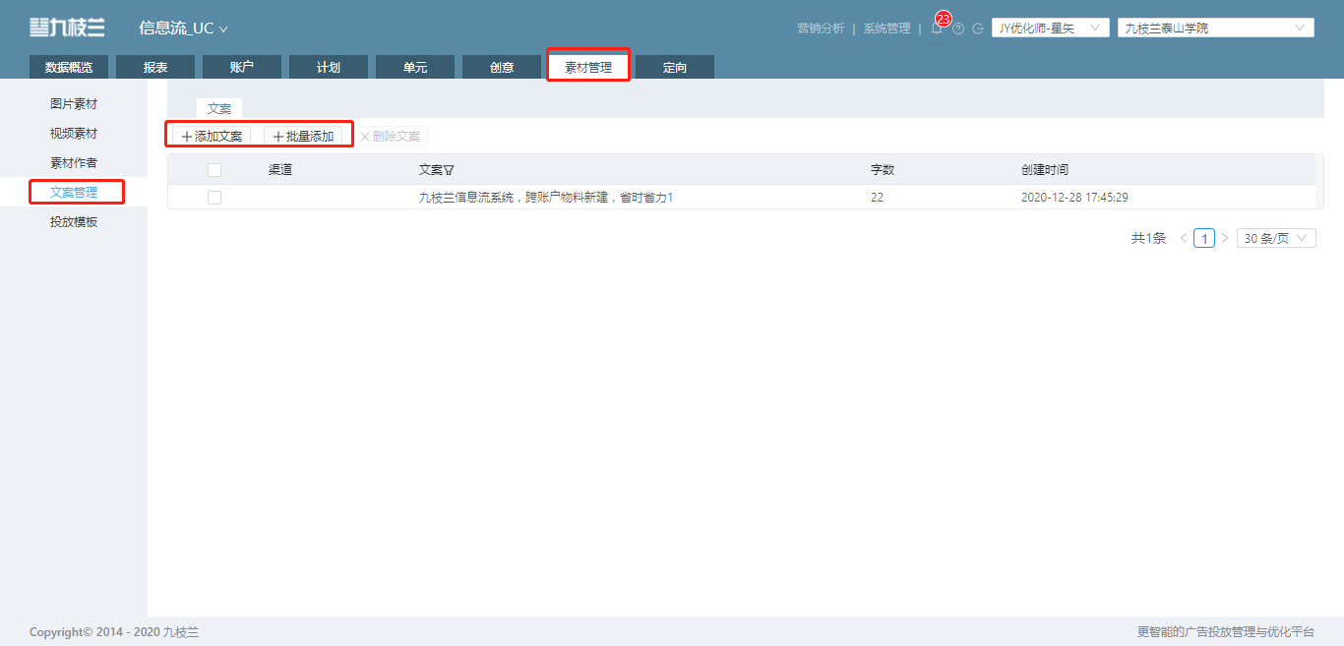
Task: Switch to the 账户 tab
Action: click(242, 67)
